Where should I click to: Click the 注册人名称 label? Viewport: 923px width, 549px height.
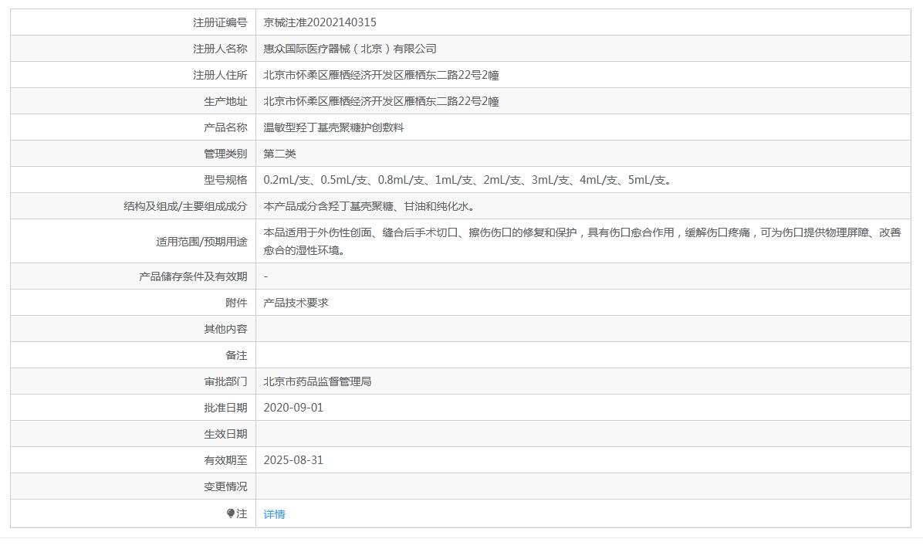(220, 49)
